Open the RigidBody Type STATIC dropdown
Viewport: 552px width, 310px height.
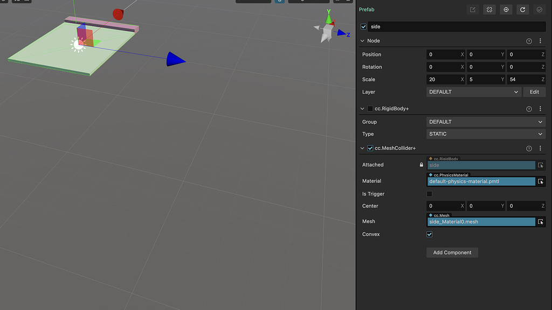point(485,133)
